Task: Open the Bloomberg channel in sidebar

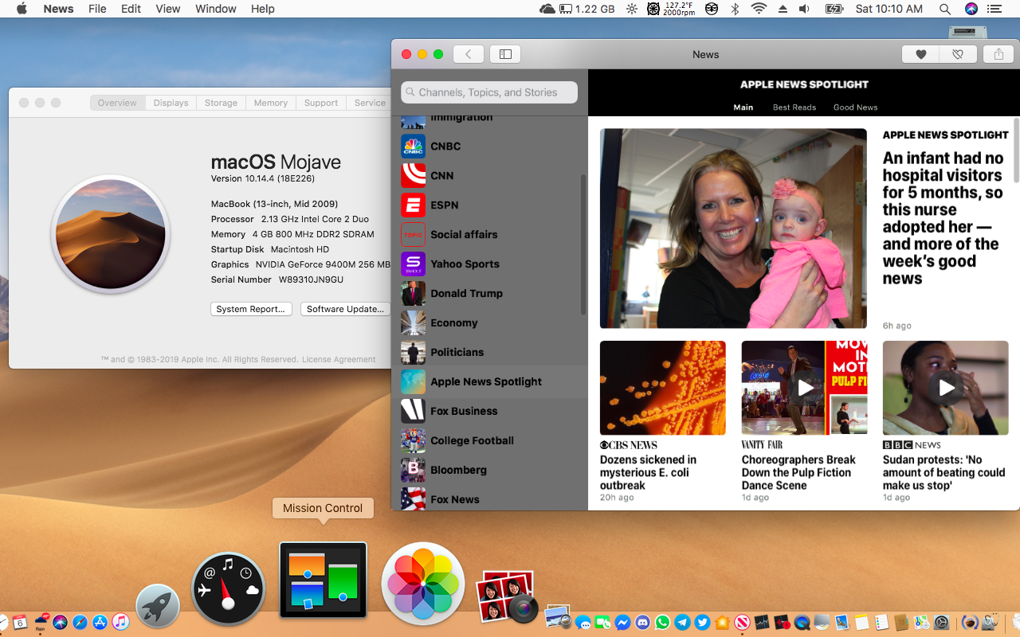Action: (x=489, y=471)
